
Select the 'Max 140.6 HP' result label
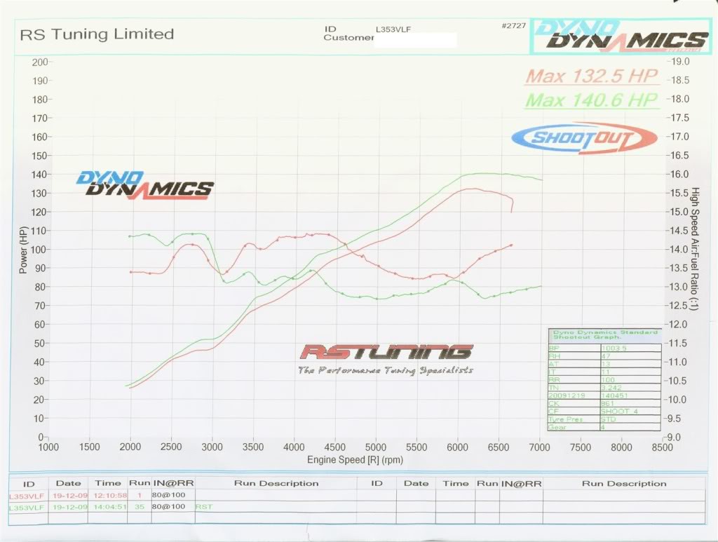pyautogui.click(x=592, y=100)
